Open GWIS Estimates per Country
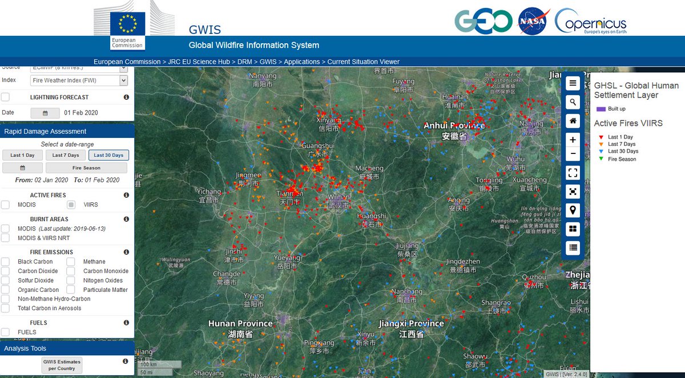 tap(62, 365)
